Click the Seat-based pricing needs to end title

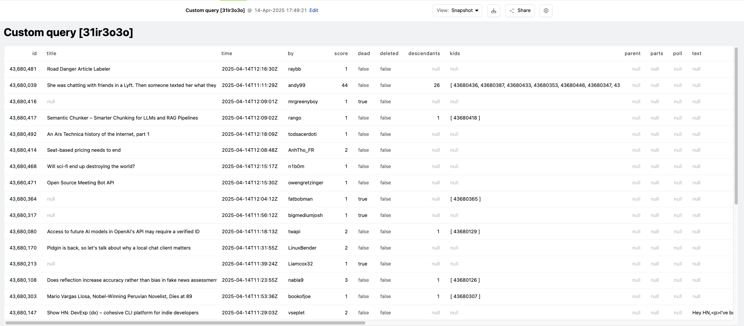pos(84,150)
